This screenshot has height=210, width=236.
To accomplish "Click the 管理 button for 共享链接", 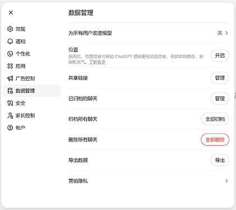I will coord(220,78).
